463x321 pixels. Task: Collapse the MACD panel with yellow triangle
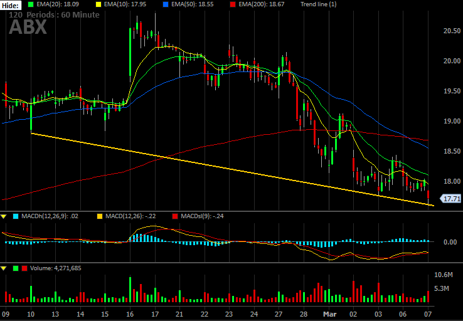click(4, 216)
